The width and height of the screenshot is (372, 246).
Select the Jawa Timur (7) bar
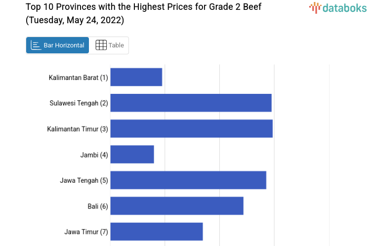[x=157, y=231]
